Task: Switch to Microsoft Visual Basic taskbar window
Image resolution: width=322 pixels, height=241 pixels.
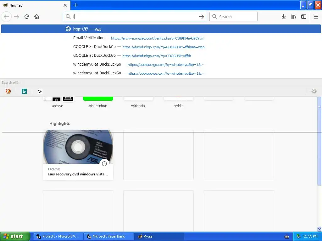Action: (x=109, y=236)
